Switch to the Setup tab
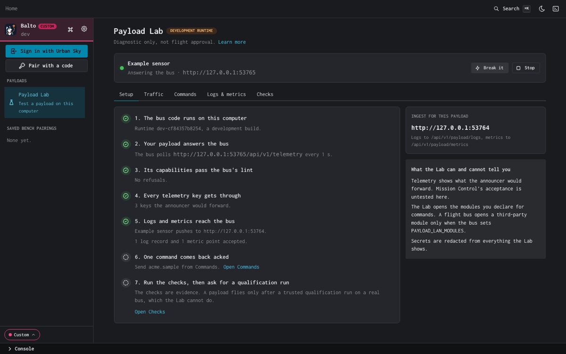The width and height of the screenshot is (566, 354). pos(126,94)
